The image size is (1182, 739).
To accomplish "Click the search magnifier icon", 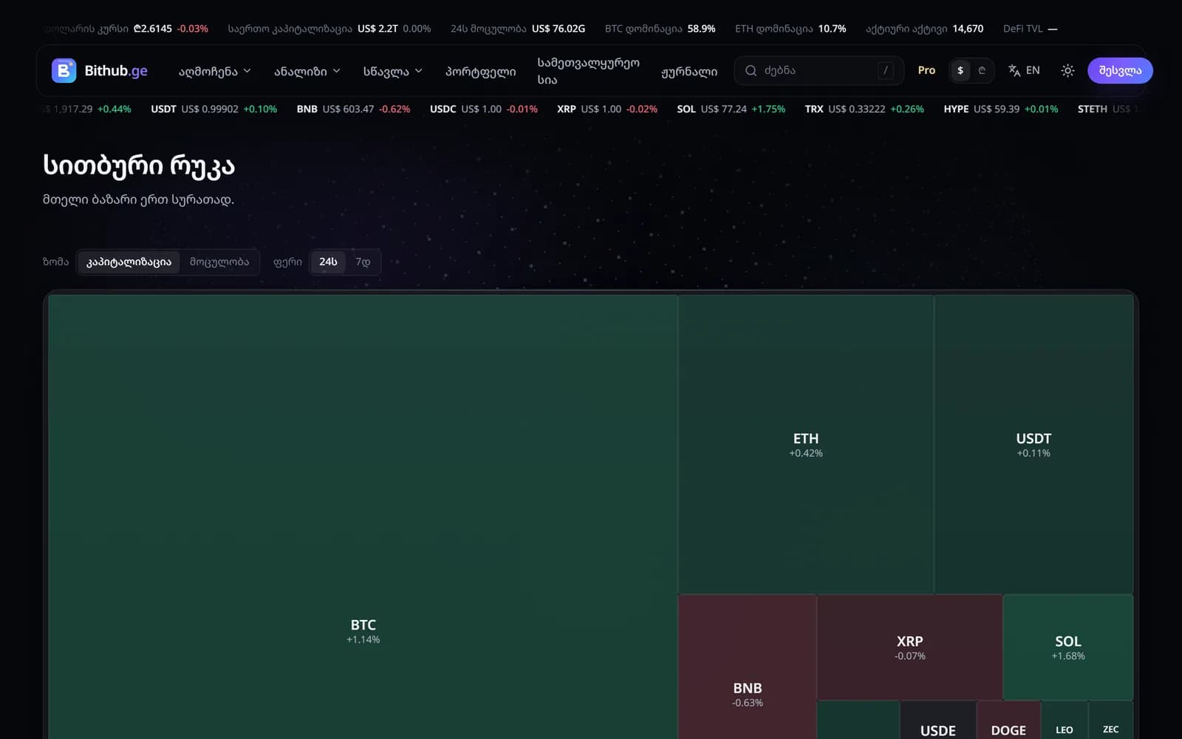I will click(751, 70).
